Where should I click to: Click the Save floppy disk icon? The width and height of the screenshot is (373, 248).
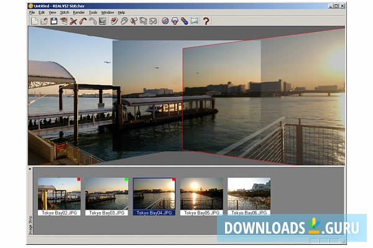coord(54,21)
